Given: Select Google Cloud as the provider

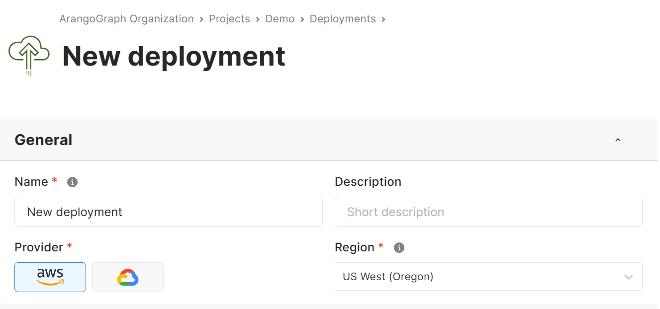Looking at the screenshot, I should pos(128,277).
